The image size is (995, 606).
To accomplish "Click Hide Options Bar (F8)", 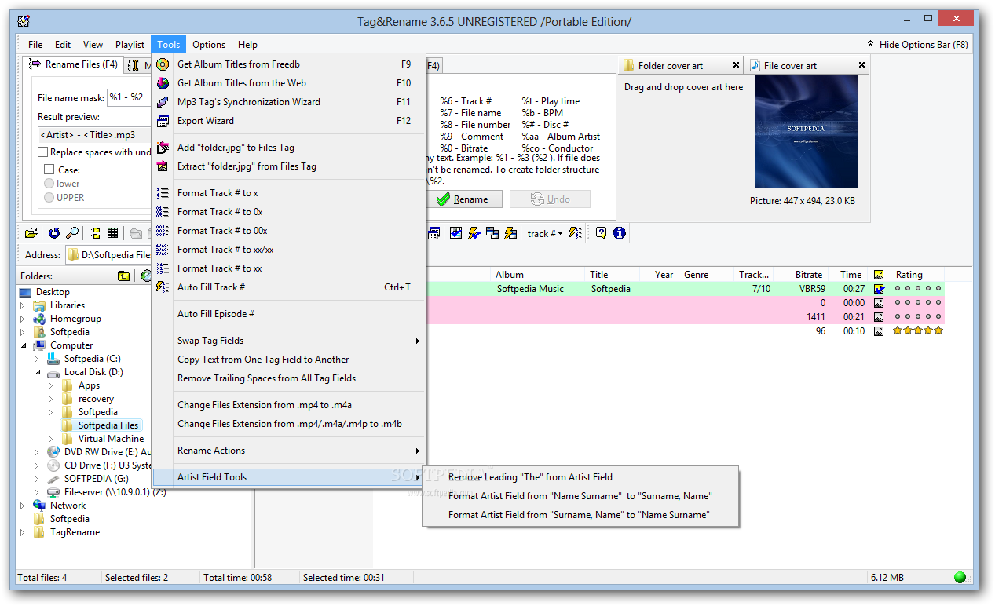I will pyautogui.click(x=918, y=45).
